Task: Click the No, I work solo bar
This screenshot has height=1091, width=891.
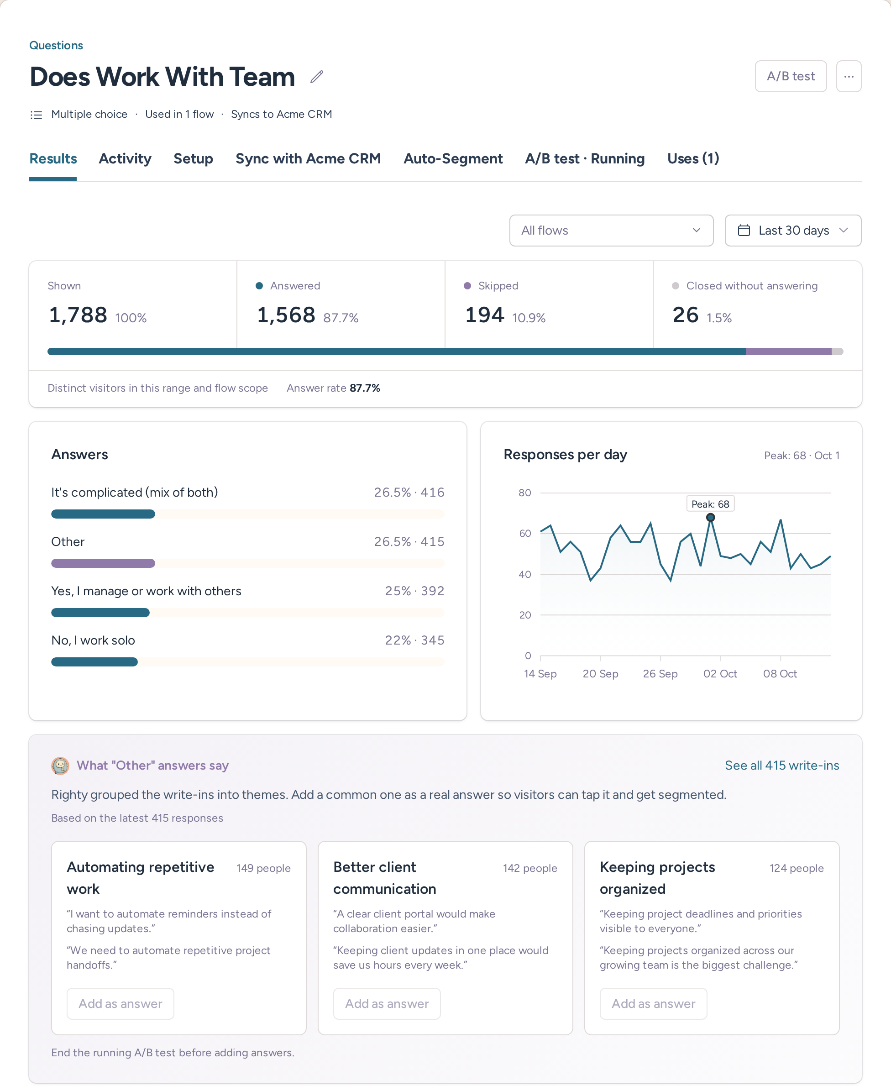Action: click(94, 662)
